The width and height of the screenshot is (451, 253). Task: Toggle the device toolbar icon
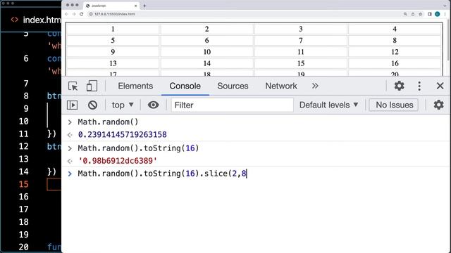(x=92, y=86)
